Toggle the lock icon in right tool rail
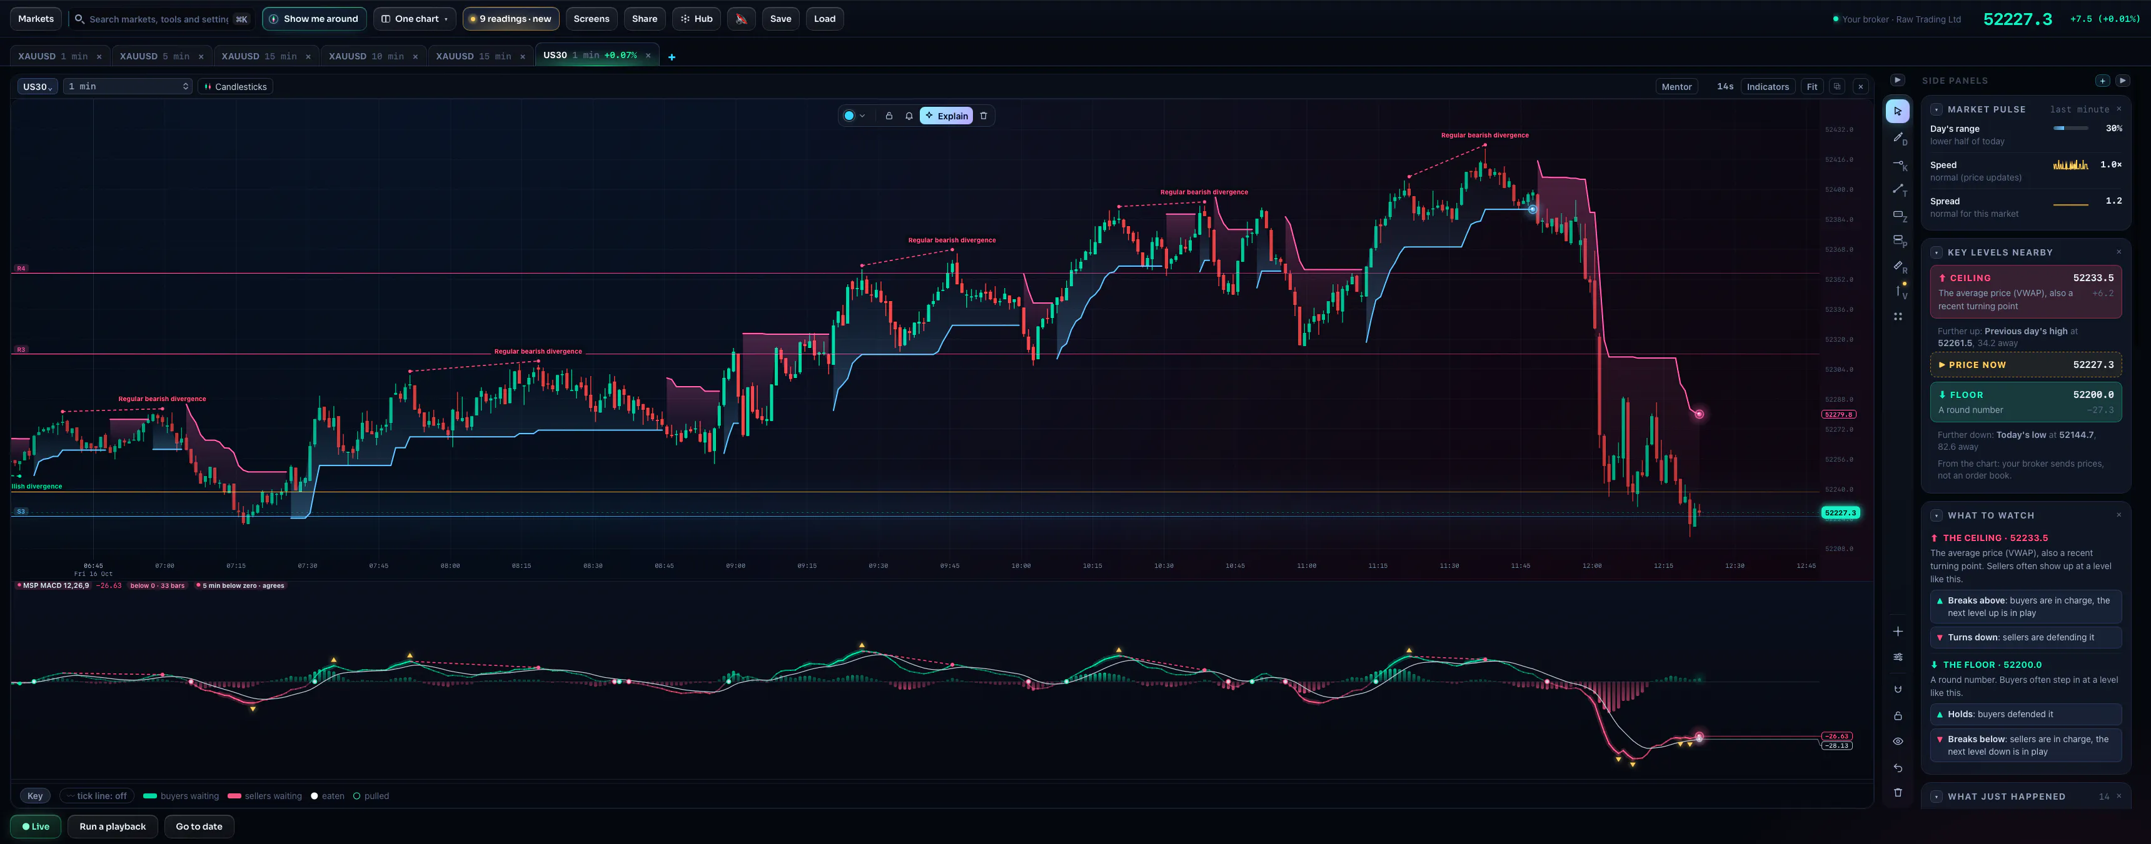Screen dimensions: 2151x844 click(1897, 715)
